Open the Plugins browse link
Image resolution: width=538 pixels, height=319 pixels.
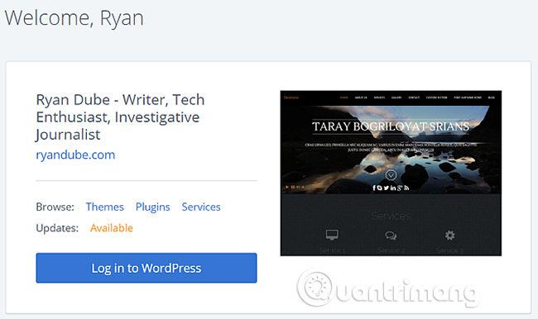pyautogui.click(x=152, y=207)
